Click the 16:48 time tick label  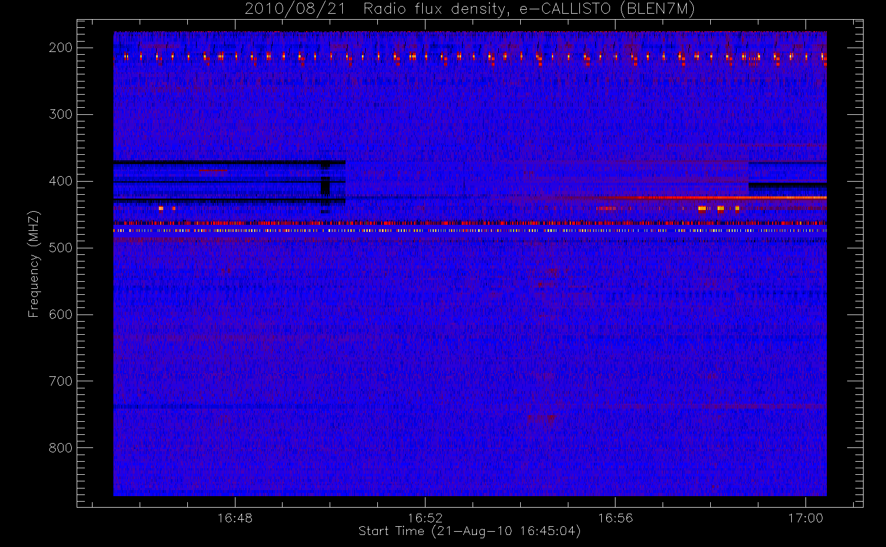coord(235,518)
